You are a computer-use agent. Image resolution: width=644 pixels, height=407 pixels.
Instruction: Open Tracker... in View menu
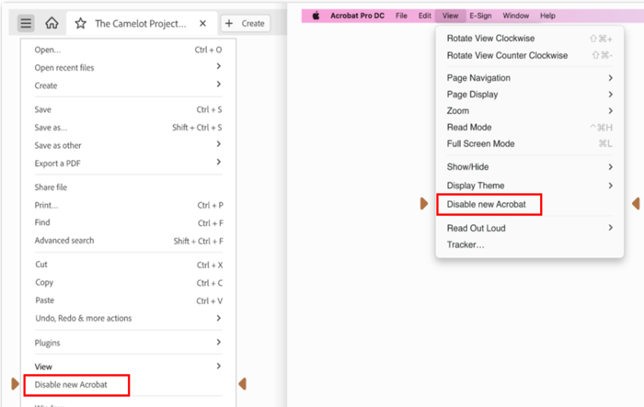click(530, 244)
